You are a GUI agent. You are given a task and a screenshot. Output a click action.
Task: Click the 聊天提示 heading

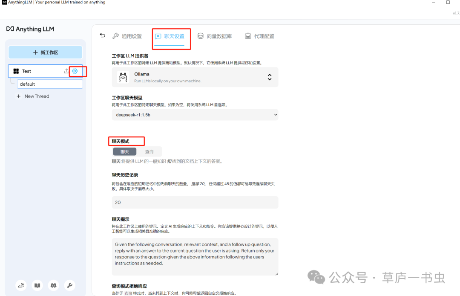click(x=121, y=219)
